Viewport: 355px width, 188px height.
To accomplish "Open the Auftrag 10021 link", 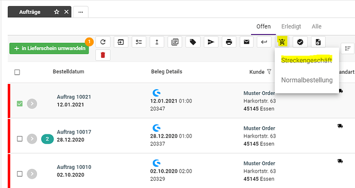I will [74, 97].
